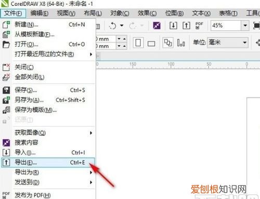Select landscape page orientation
Screen dimensions: 260x199
(151, 43)
